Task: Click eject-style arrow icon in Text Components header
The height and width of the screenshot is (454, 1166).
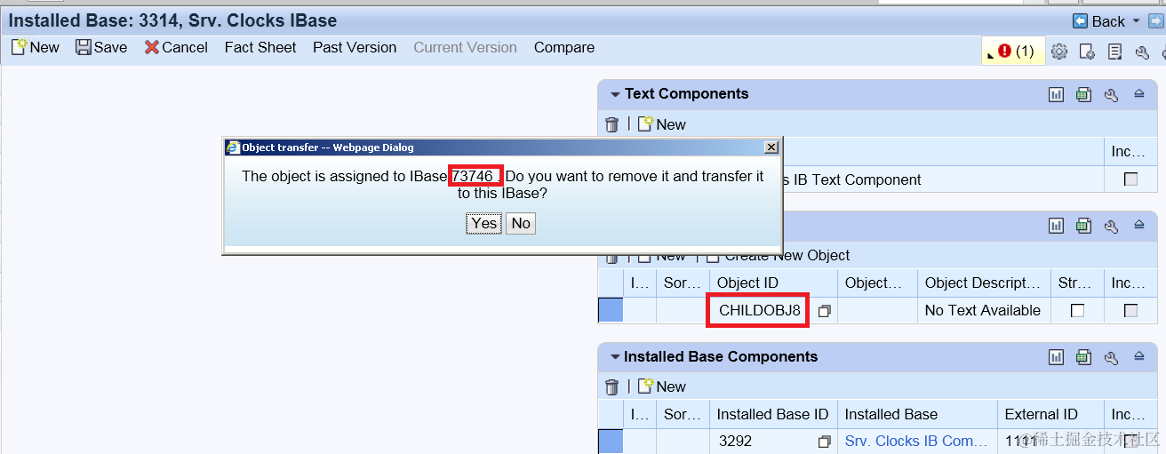Action: (x=1139, y=94)
